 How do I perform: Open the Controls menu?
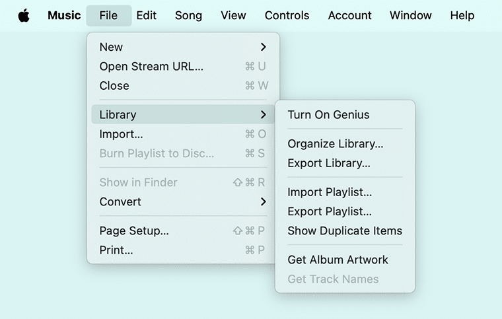(287, 15)
